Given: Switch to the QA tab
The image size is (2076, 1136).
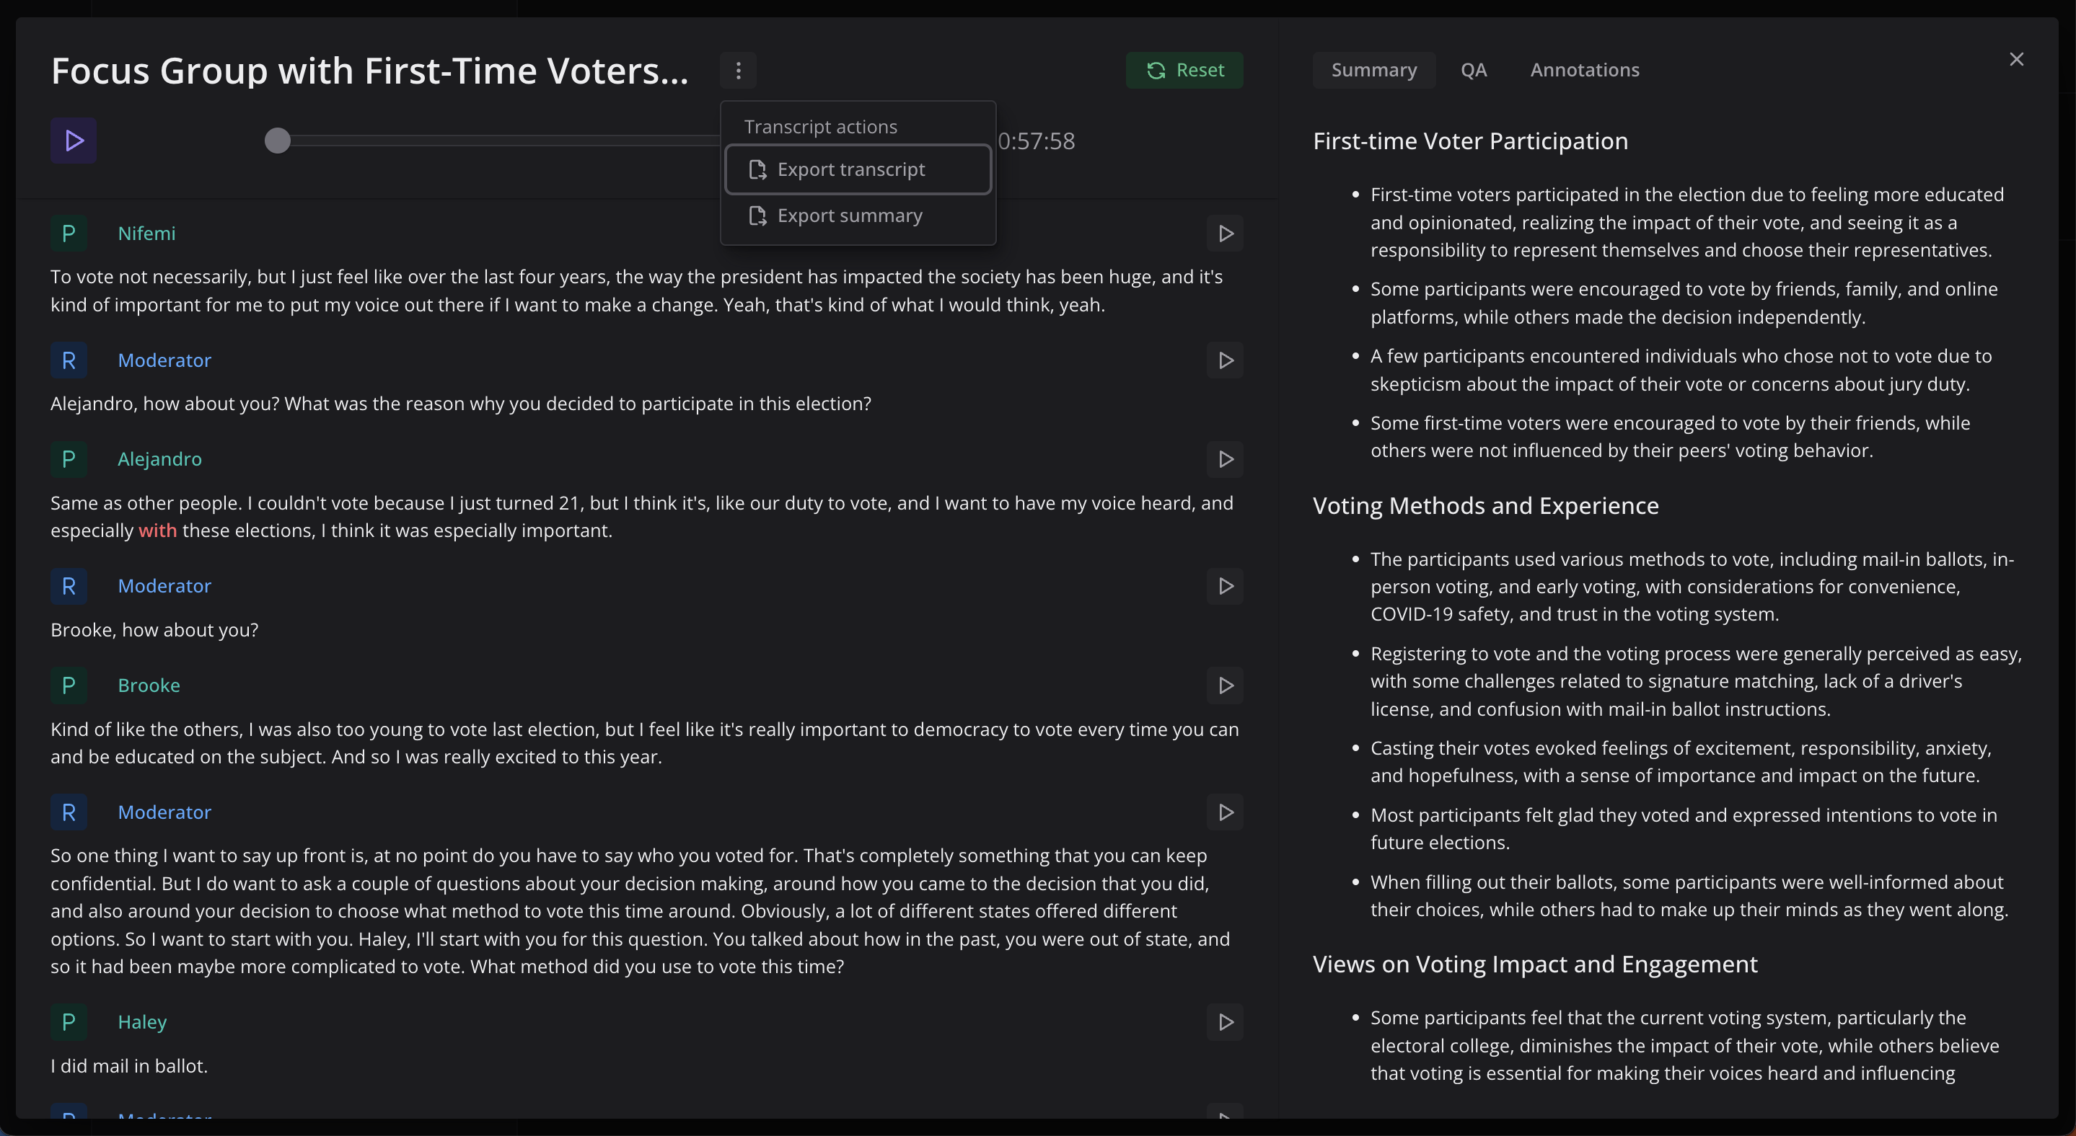Looking at the screenshot, I should pos(1473,71).
